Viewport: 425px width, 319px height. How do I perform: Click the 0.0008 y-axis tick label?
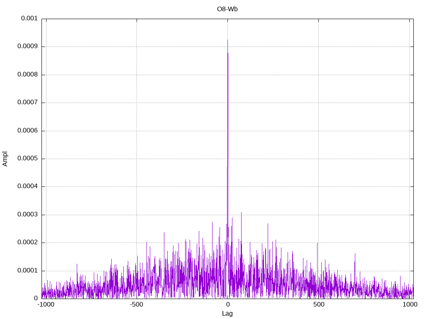27,75
